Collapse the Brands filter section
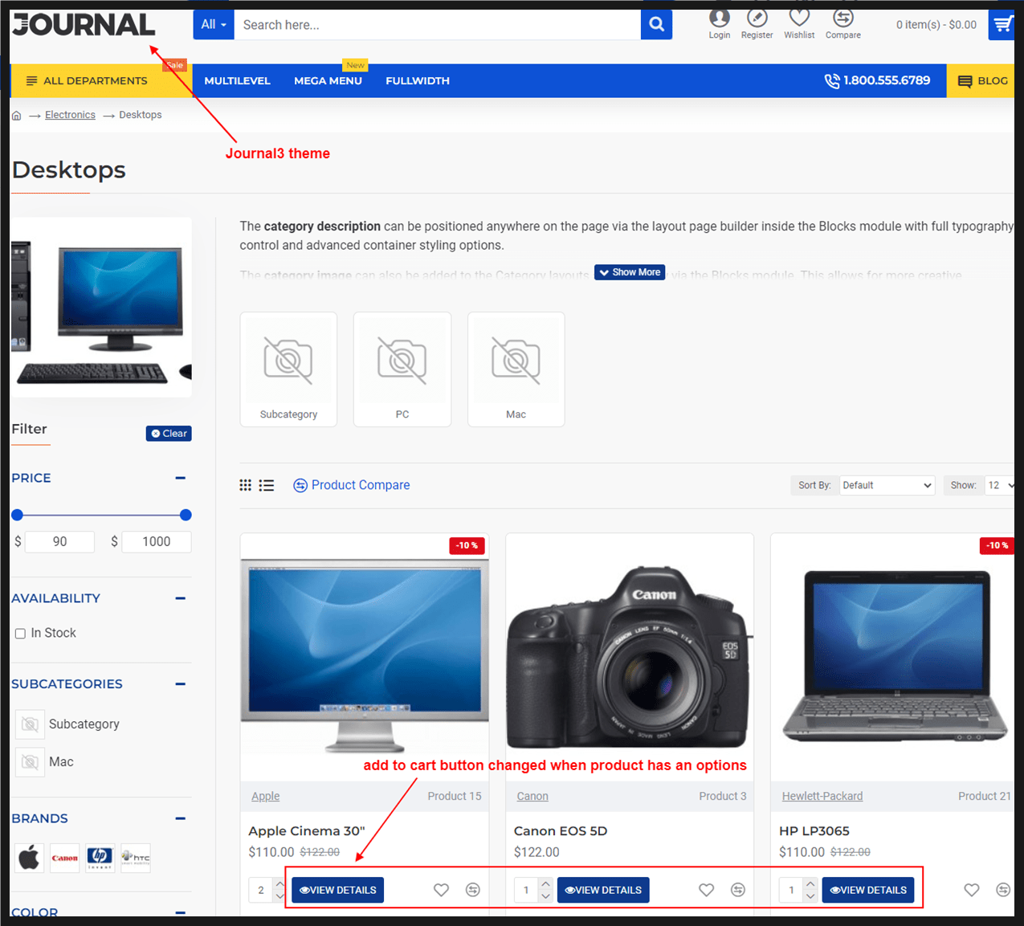This screenshot has width=1024, height=926. coord(181,818)
